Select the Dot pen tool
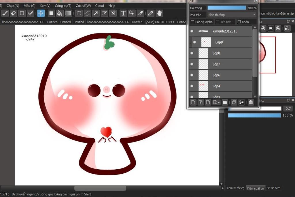 [x=30, y=13]
